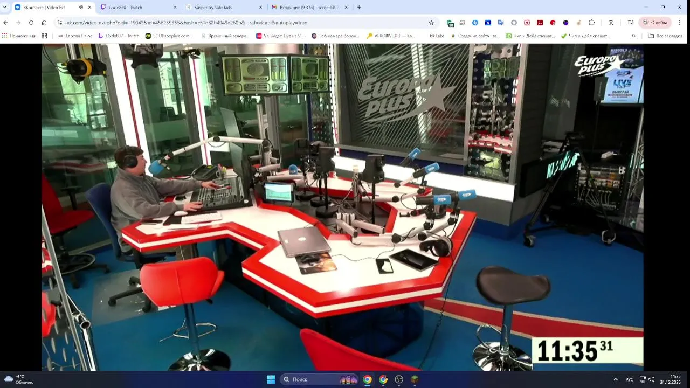690x388 pixels.
Task: Click the Europa Plus studio video player
Action: [x=342, y=207]
